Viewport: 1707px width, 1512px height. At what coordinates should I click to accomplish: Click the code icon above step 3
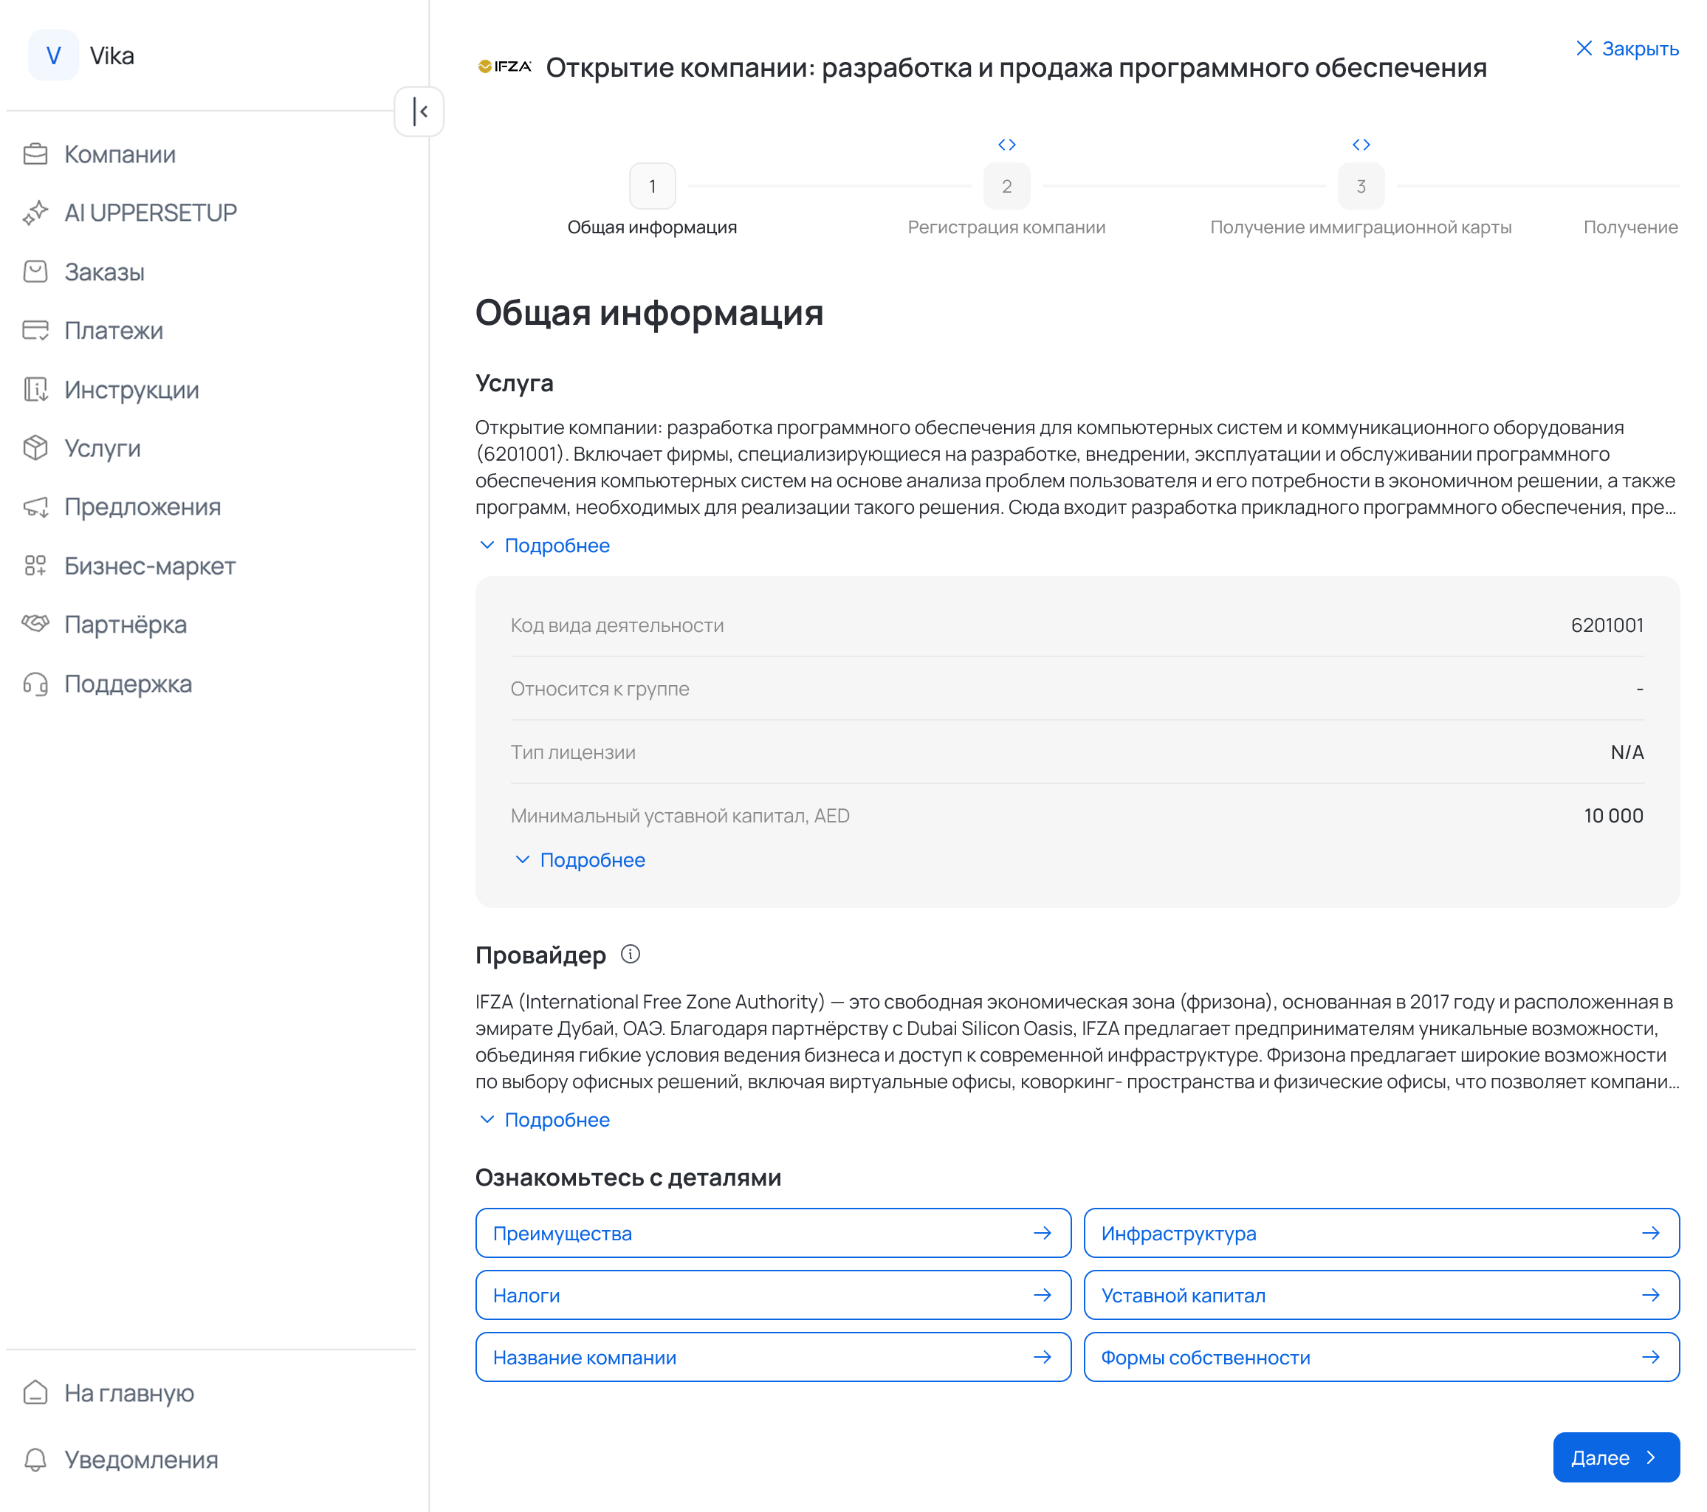tap(1361, 145)
